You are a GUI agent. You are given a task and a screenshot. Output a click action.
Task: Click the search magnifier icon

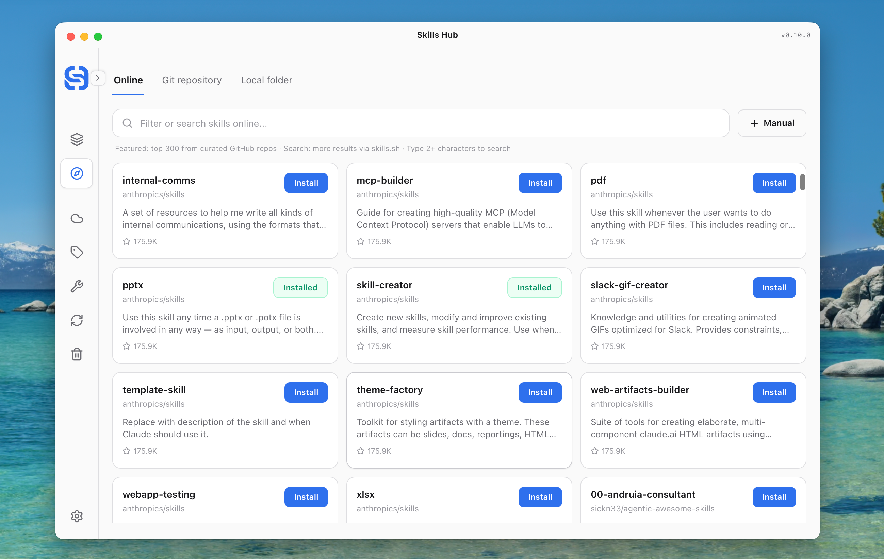(127, 123)
